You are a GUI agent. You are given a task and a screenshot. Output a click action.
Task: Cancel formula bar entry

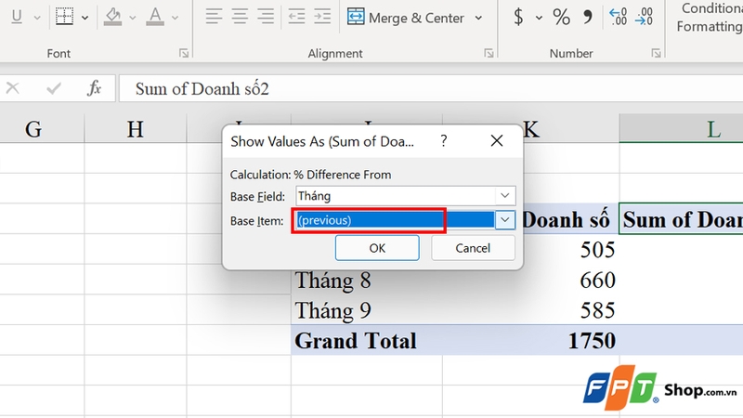pyautogui.click(x=13, y=88)
